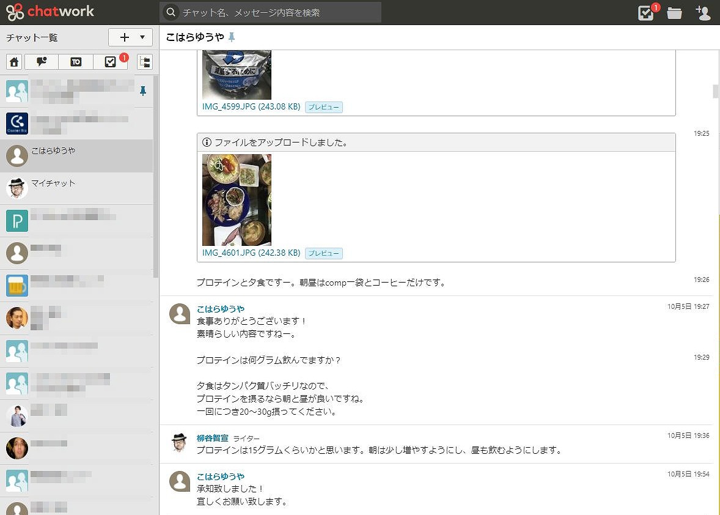This screenshot has width=720, height=515.
Task: Select message text プロテインは何グラム飲んでますか？
Action: click(269, 360)
